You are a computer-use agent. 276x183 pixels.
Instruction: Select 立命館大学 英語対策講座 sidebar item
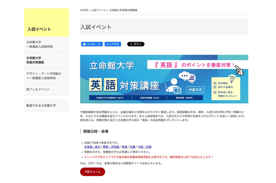(x=35, y=60)
